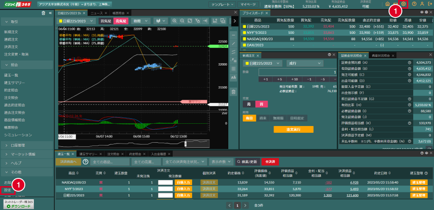Expand the マーケット情報 sidebar section
Viewport: 434px width, 210px height.
tap(26, 154)
